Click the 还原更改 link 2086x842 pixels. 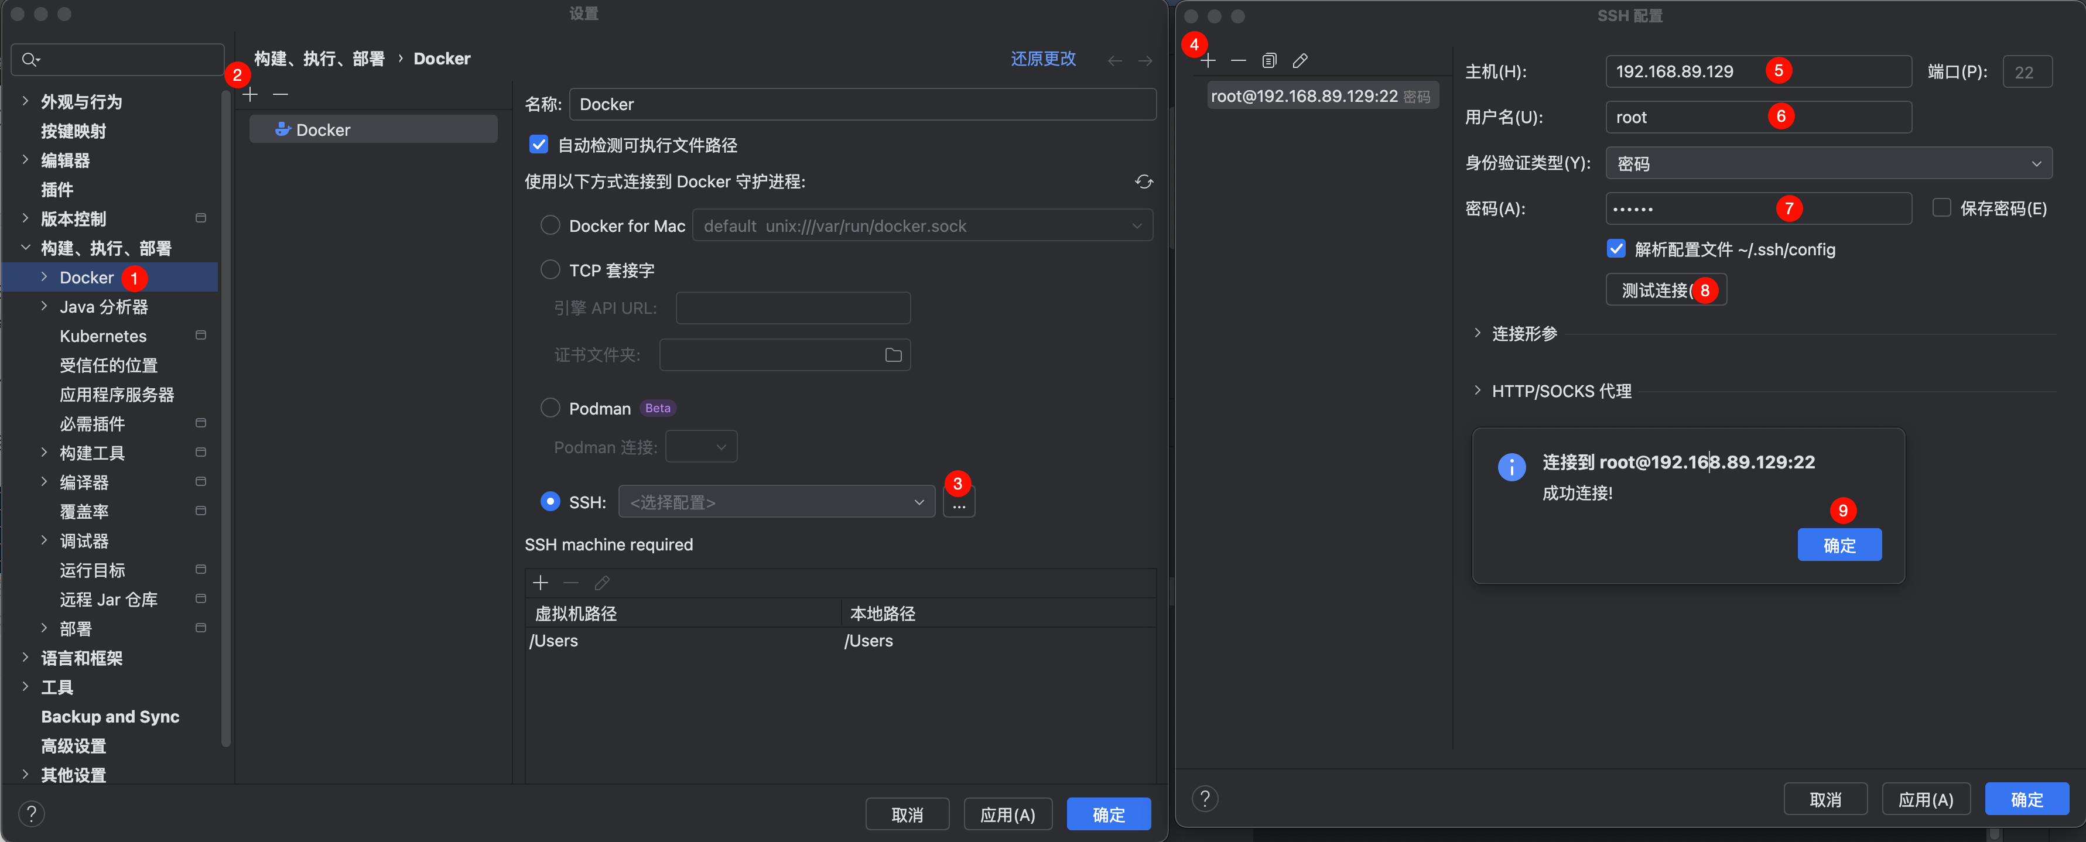(1042, 59)
